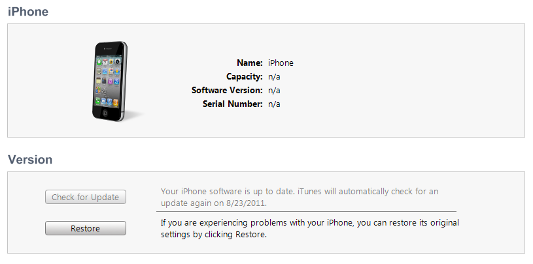The width and height of the screenshot is (533, 264).
Task: Click the Serial Number label
Action: (231, 104)
